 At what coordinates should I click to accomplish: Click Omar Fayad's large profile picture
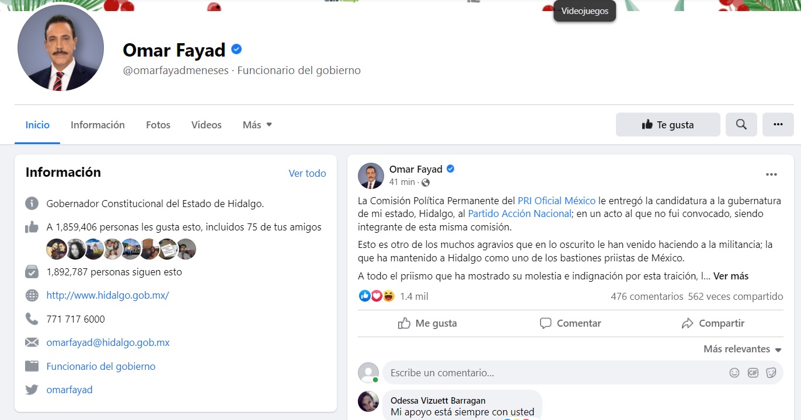61,48
